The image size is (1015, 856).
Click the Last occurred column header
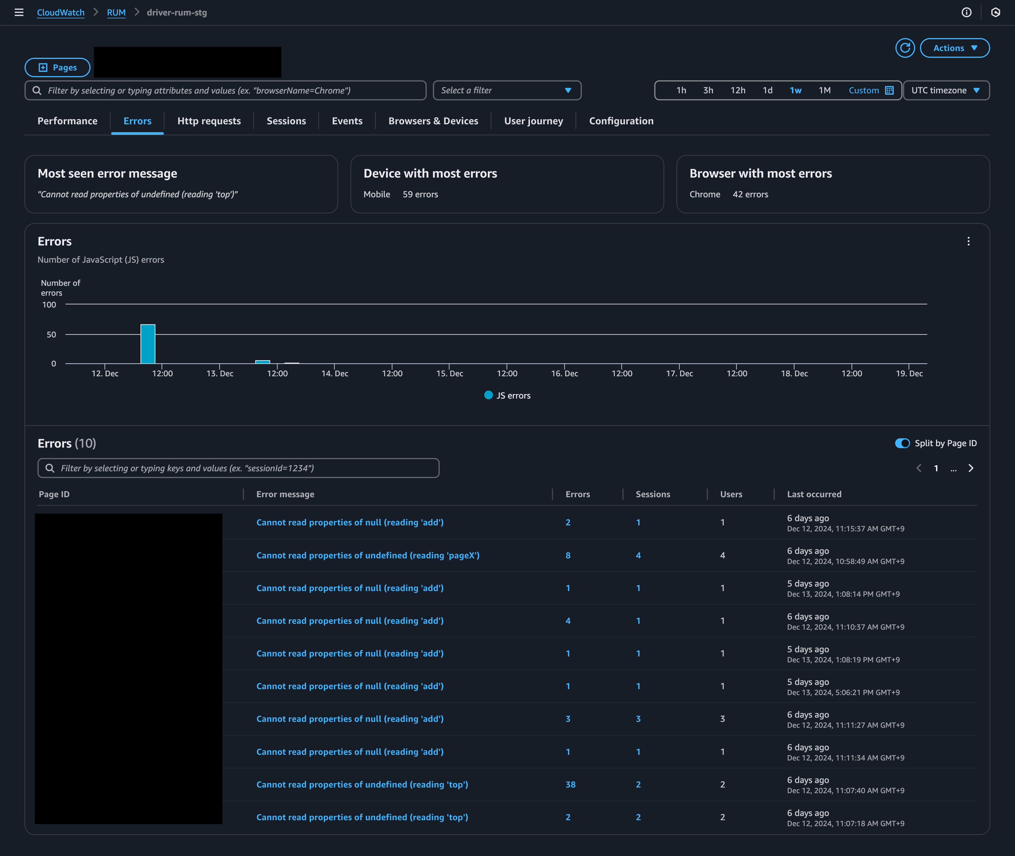tap(814, 494)
